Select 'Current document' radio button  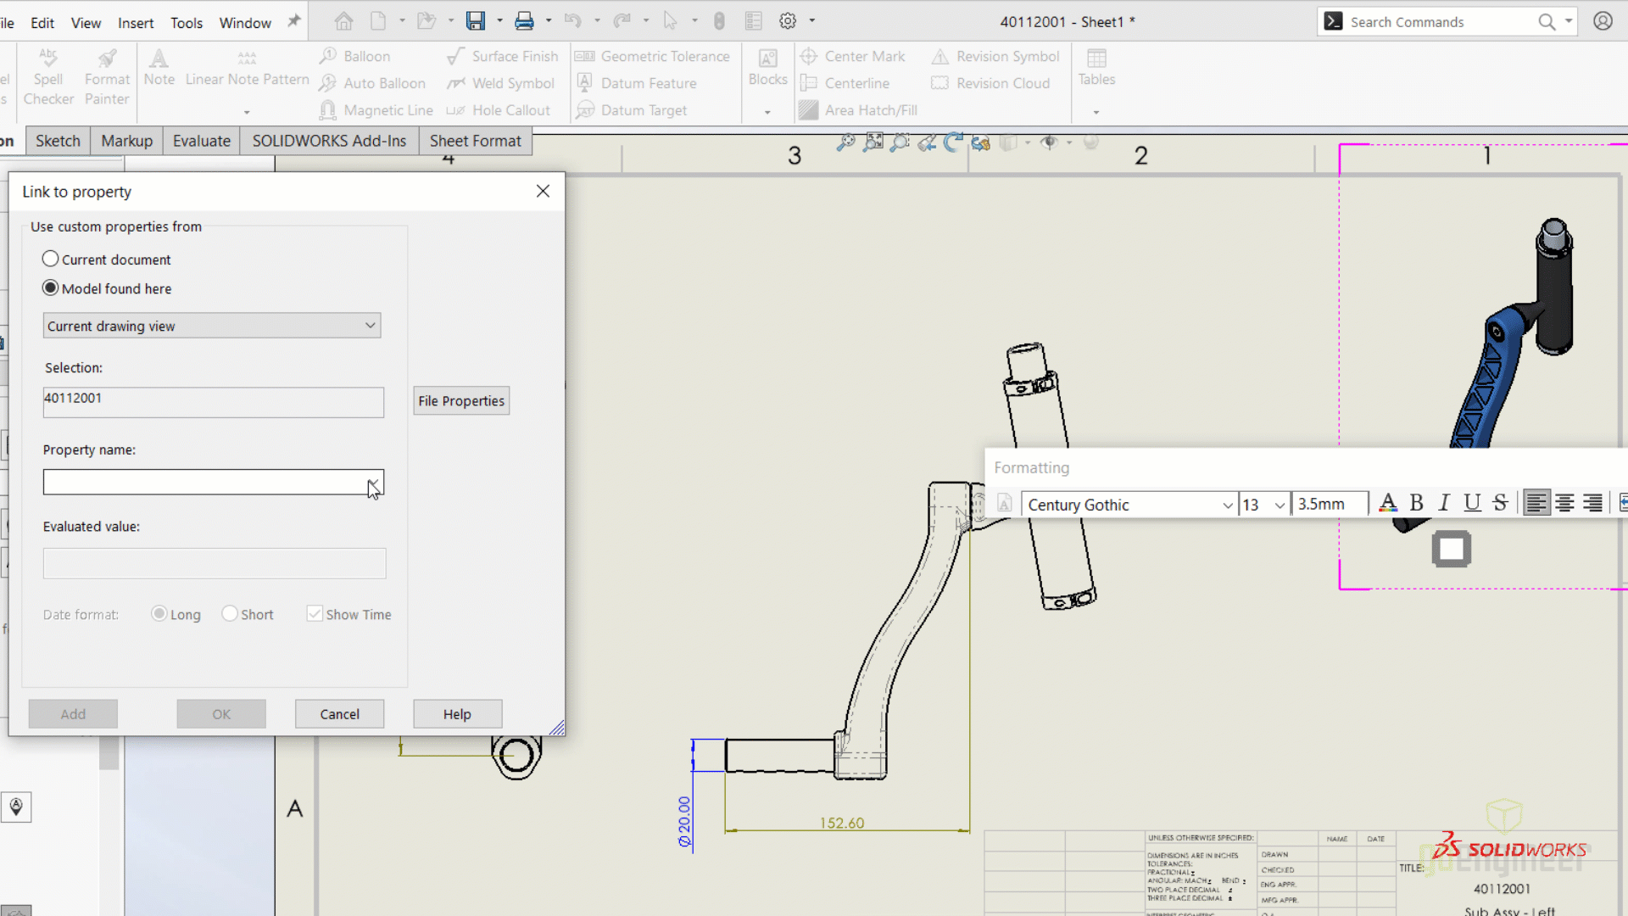[x=50, y=259]
